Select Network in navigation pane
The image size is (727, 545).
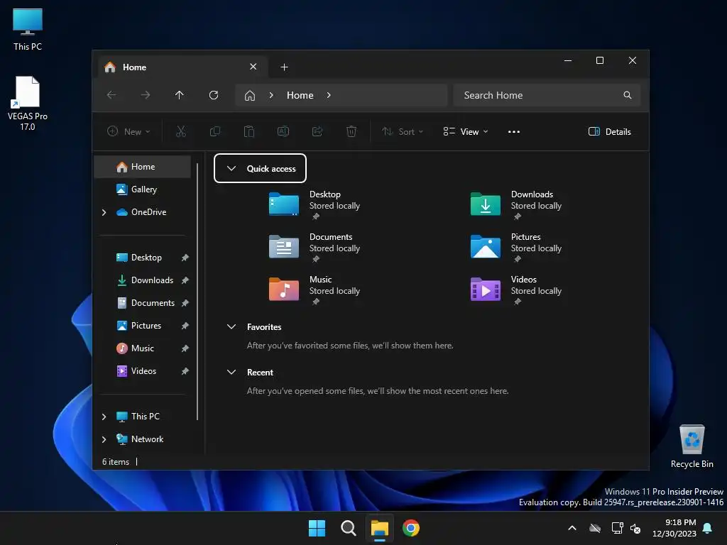pos(142,439)
